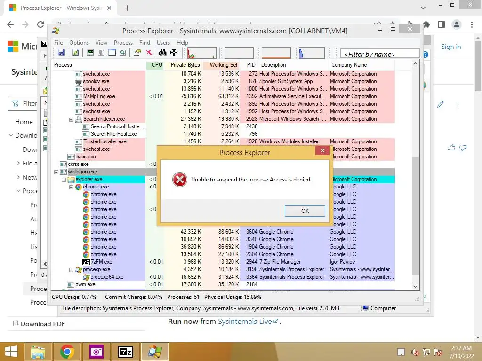Collapse the Downloads section in webpage sidebar
The width and height of the screenshot is (482, 361).
pos(11,135)
